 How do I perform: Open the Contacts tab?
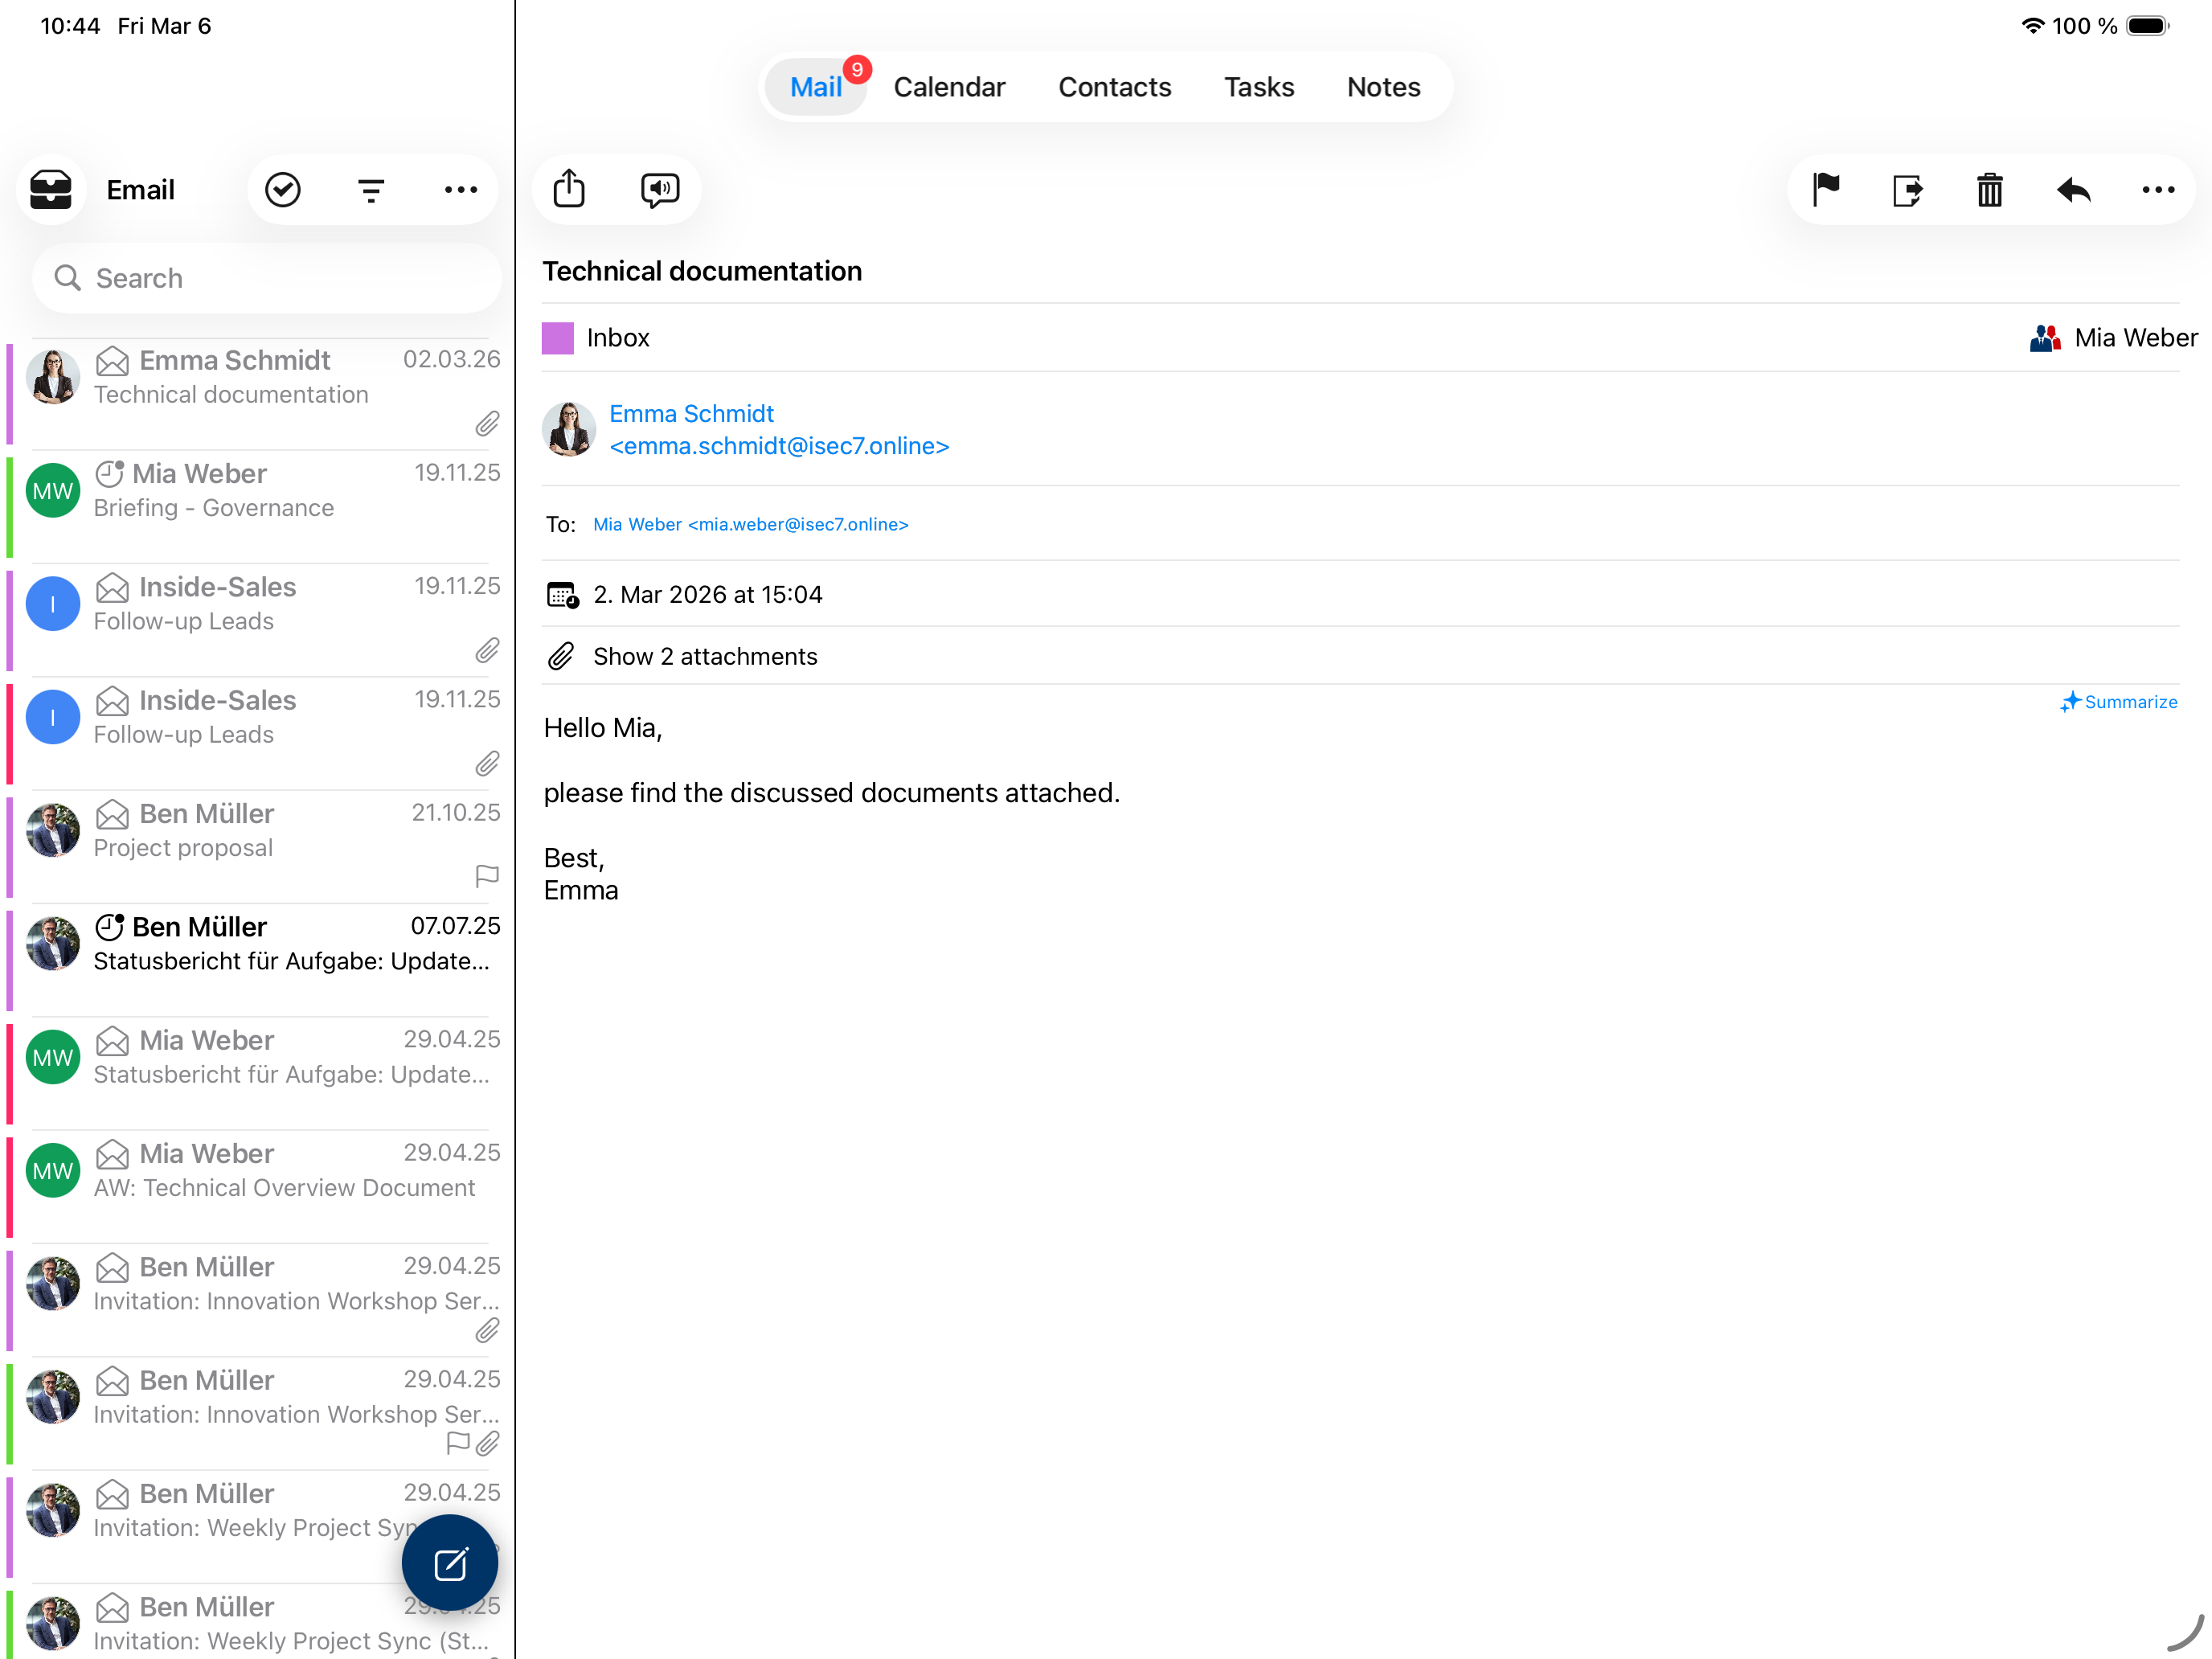[1114, 87]
